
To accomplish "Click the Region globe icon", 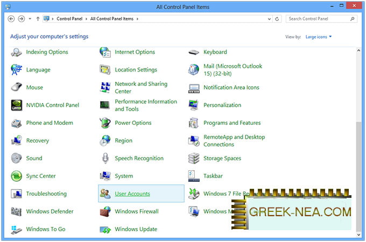I will pos(105,141).
